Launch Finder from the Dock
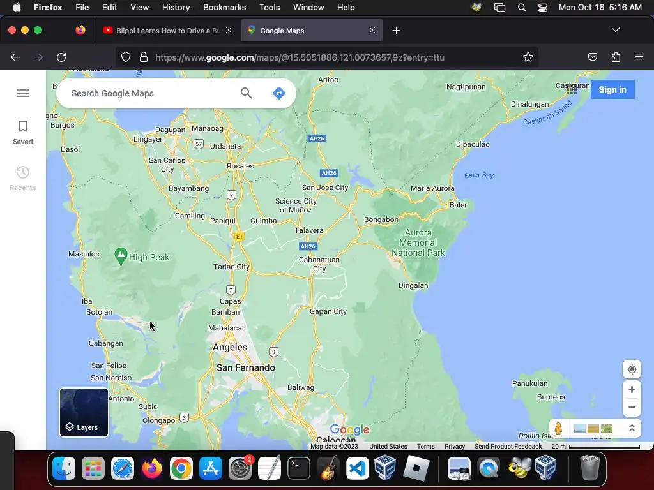 [x=64, y=468]
